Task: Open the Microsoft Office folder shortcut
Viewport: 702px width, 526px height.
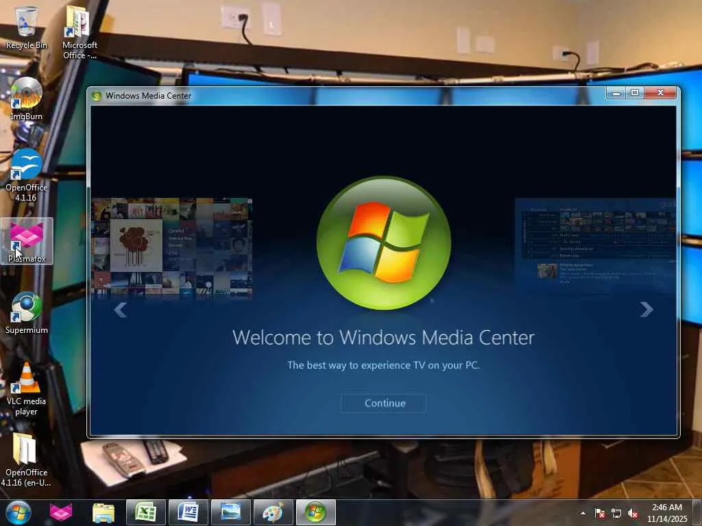Action: (80, 32)
